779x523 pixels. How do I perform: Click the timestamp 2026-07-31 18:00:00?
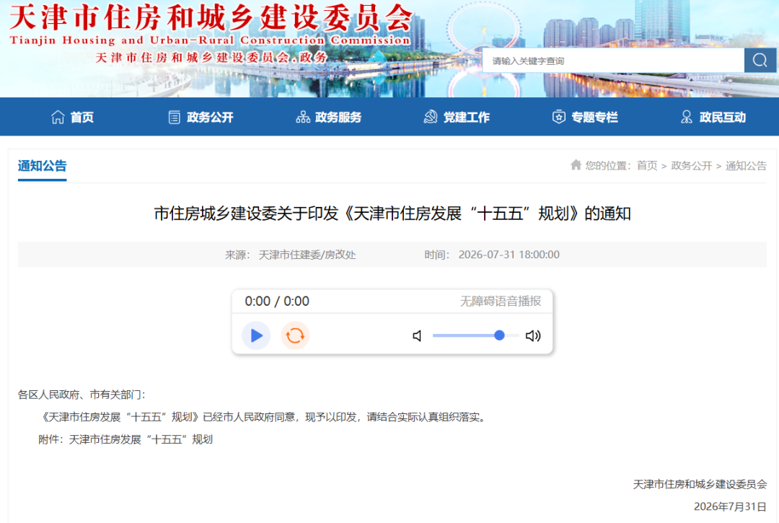(509, 255)
